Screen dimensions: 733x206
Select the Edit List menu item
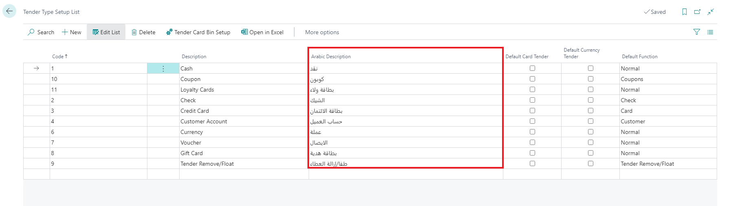(106, 32)
